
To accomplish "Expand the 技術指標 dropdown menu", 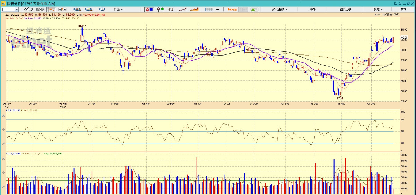I will (279, 9).
